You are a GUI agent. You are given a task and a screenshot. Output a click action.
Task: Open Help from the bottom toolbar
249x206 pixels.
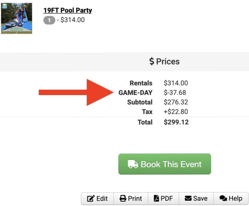[x=231, y=198]
